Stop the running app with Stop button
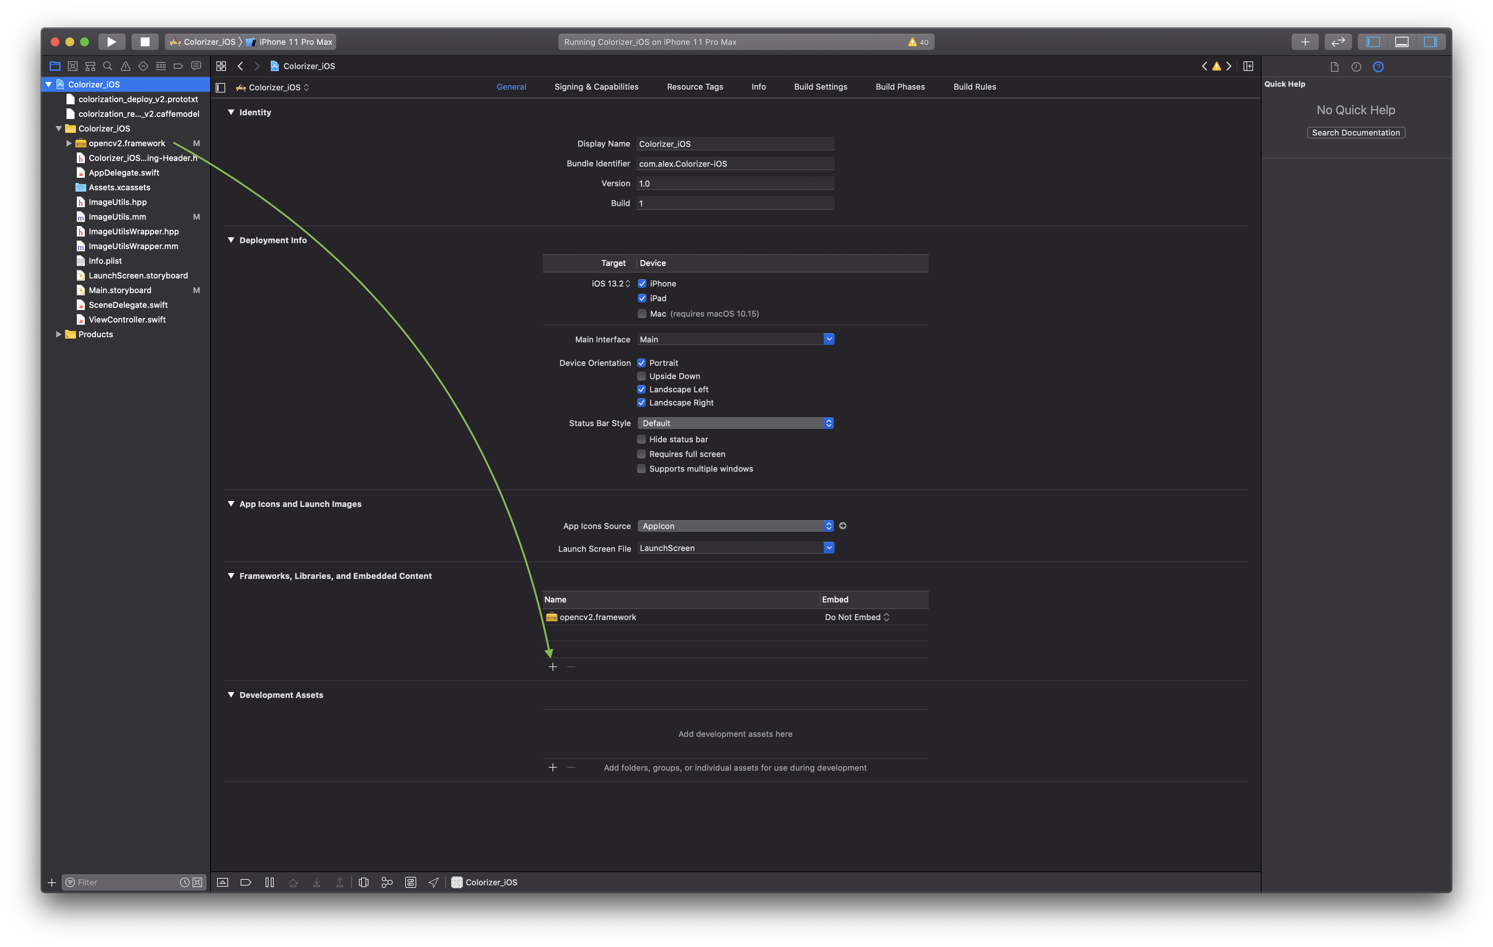The image size is (1493, 947). [144, 42]
